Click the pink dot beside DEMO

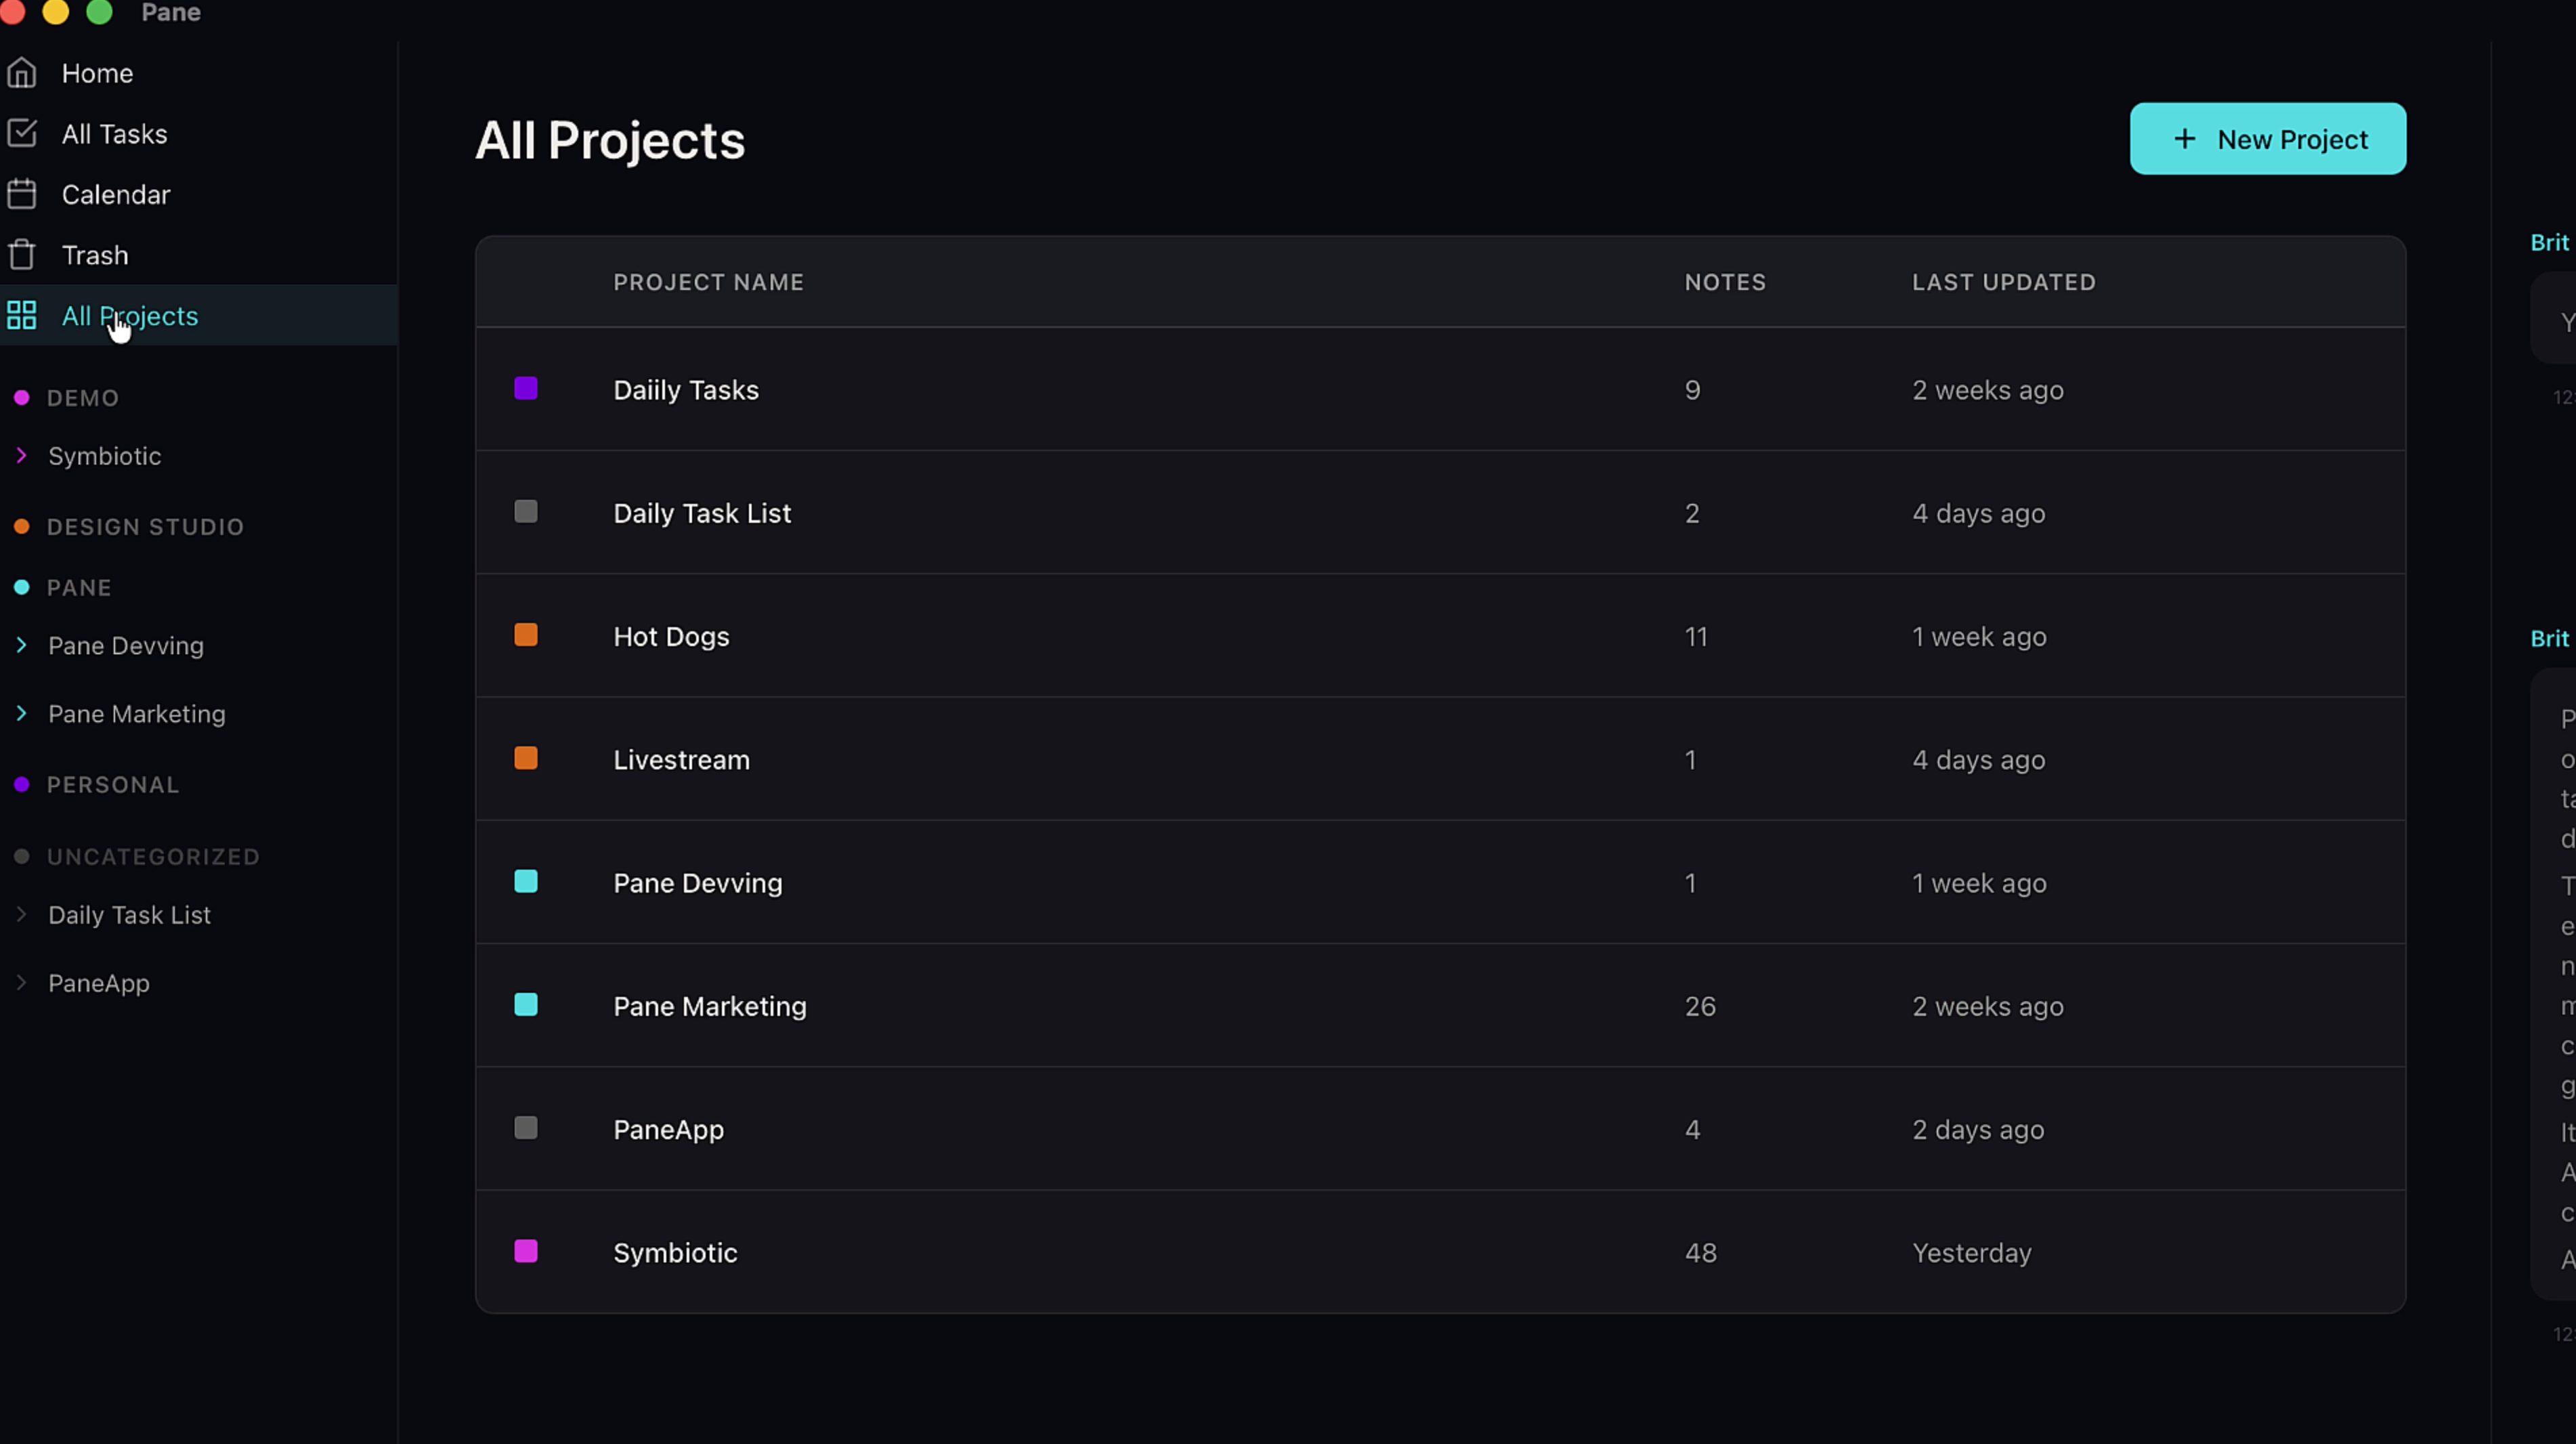(x=21, y=398)
